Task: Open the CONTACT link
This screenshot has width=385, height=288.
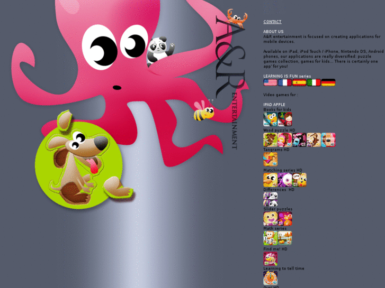Action: click(272, 22)
